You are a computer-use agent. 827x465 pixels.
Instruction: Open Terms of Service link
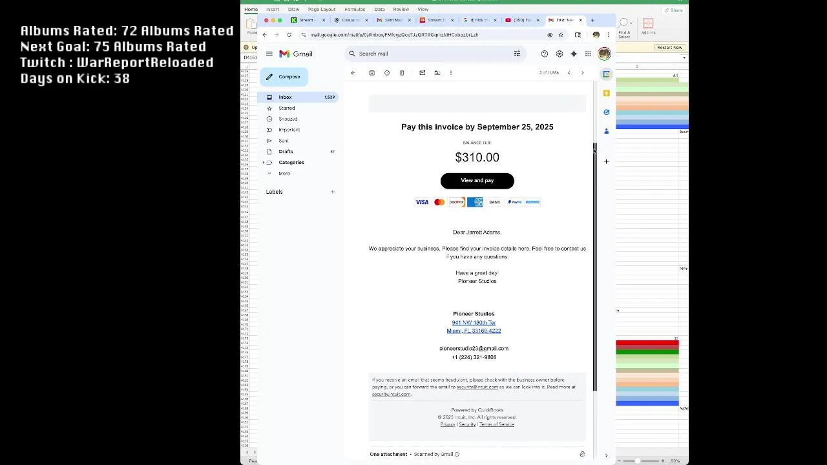pos(497,425)
